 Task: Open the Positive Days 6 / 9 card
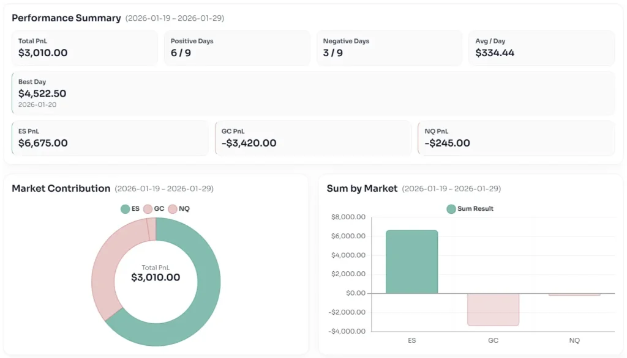pyautogui.click(x=237, y=48)
